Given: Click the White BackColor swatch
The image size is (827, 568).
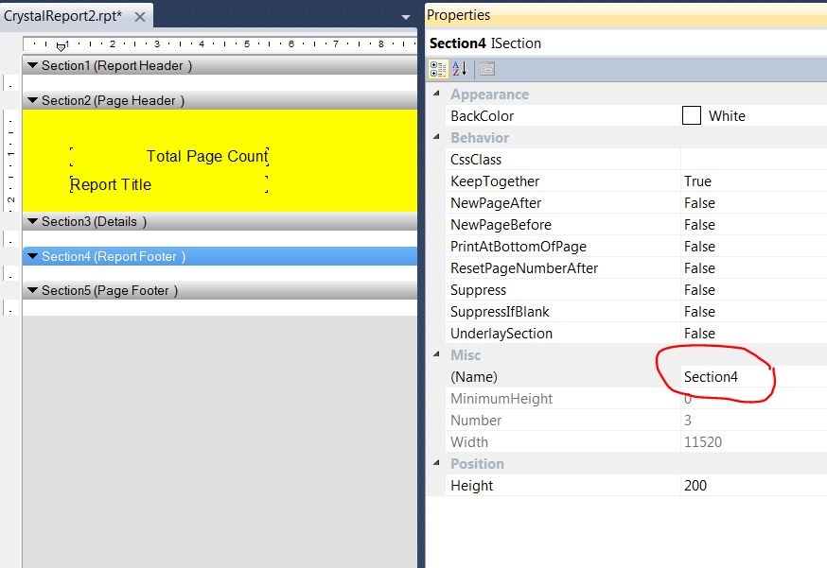Looking at the screenshot, I should click(x=692, y=115).
